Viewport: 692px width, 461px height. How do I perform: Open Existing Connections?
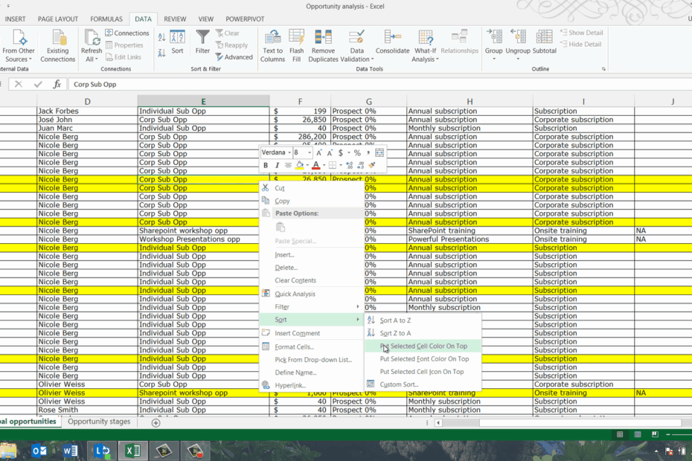[x=58, y=46]
